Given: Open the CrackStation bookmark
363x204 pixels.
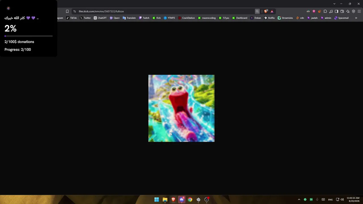Looking at the screenshot, I should (187, 18).
